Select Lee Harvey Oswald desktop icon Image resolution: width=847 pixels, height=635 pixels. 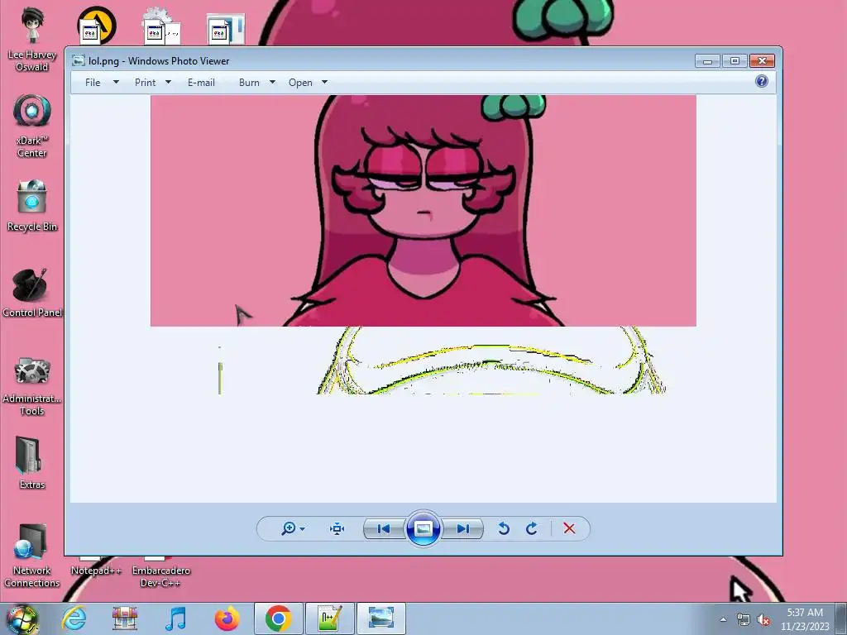click(x=32, y=39)
